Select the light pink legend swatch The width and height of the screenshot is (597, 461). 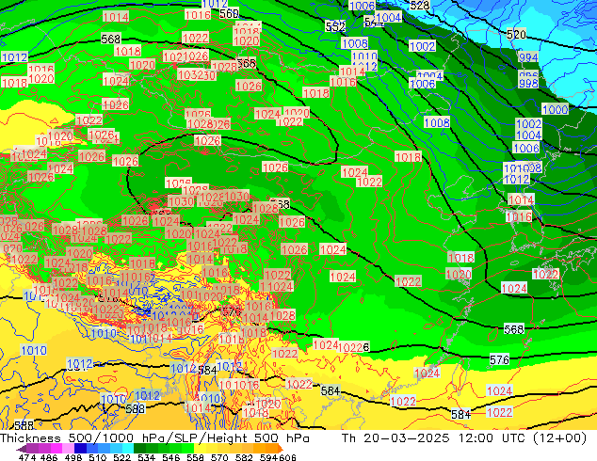pyautogui.click(x=68, y=448)
